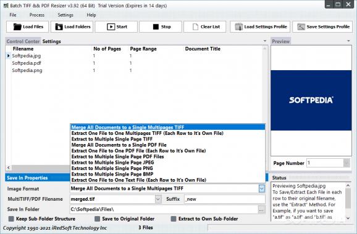This screenshot has height=234, width=357.
Task: Click the Preview panel tab
Action: 281,41
